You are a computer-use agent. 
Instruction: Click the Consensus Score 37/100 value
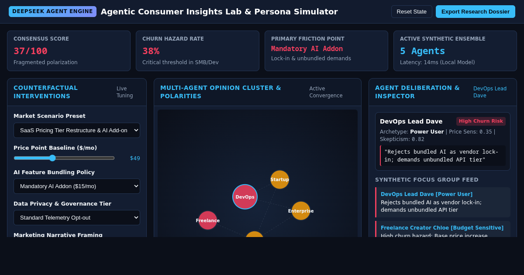[x=31, y=51]
